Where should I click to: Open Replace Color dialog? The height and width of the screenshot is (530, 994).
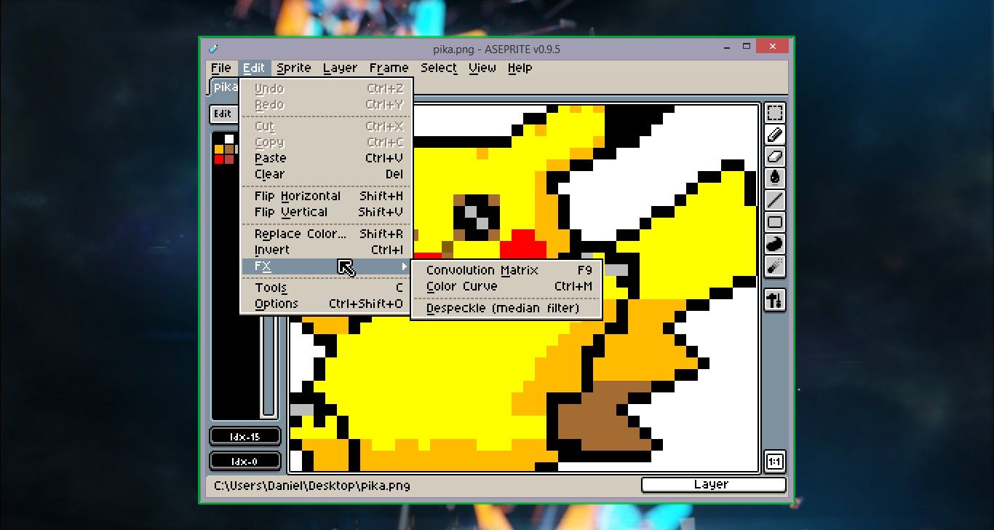(x=327, y=234)
